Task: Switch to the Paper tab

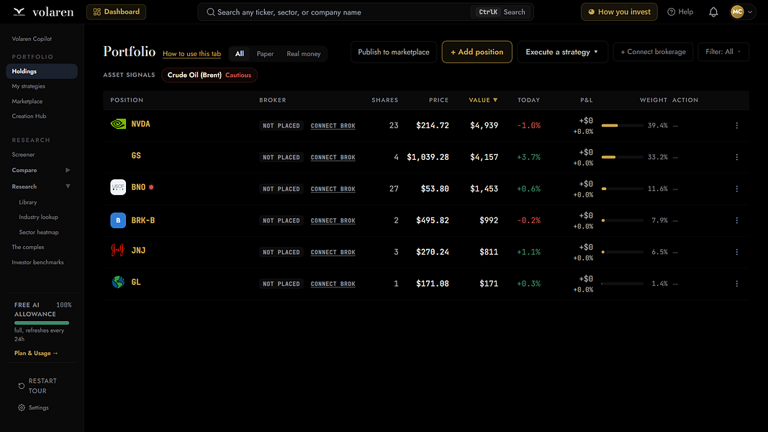Action: (x=265, y=54)
